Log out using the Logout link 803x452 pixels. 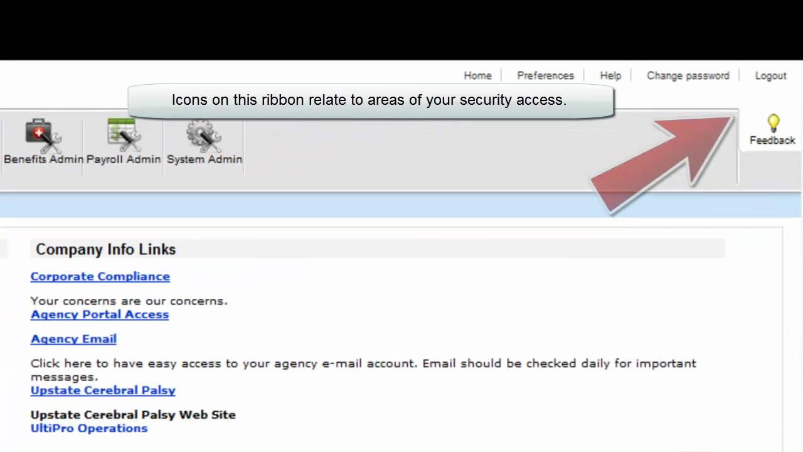coord(770,75)
